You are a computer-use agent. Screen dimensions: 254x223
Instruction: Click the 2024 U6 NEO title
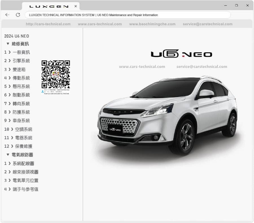17,36
